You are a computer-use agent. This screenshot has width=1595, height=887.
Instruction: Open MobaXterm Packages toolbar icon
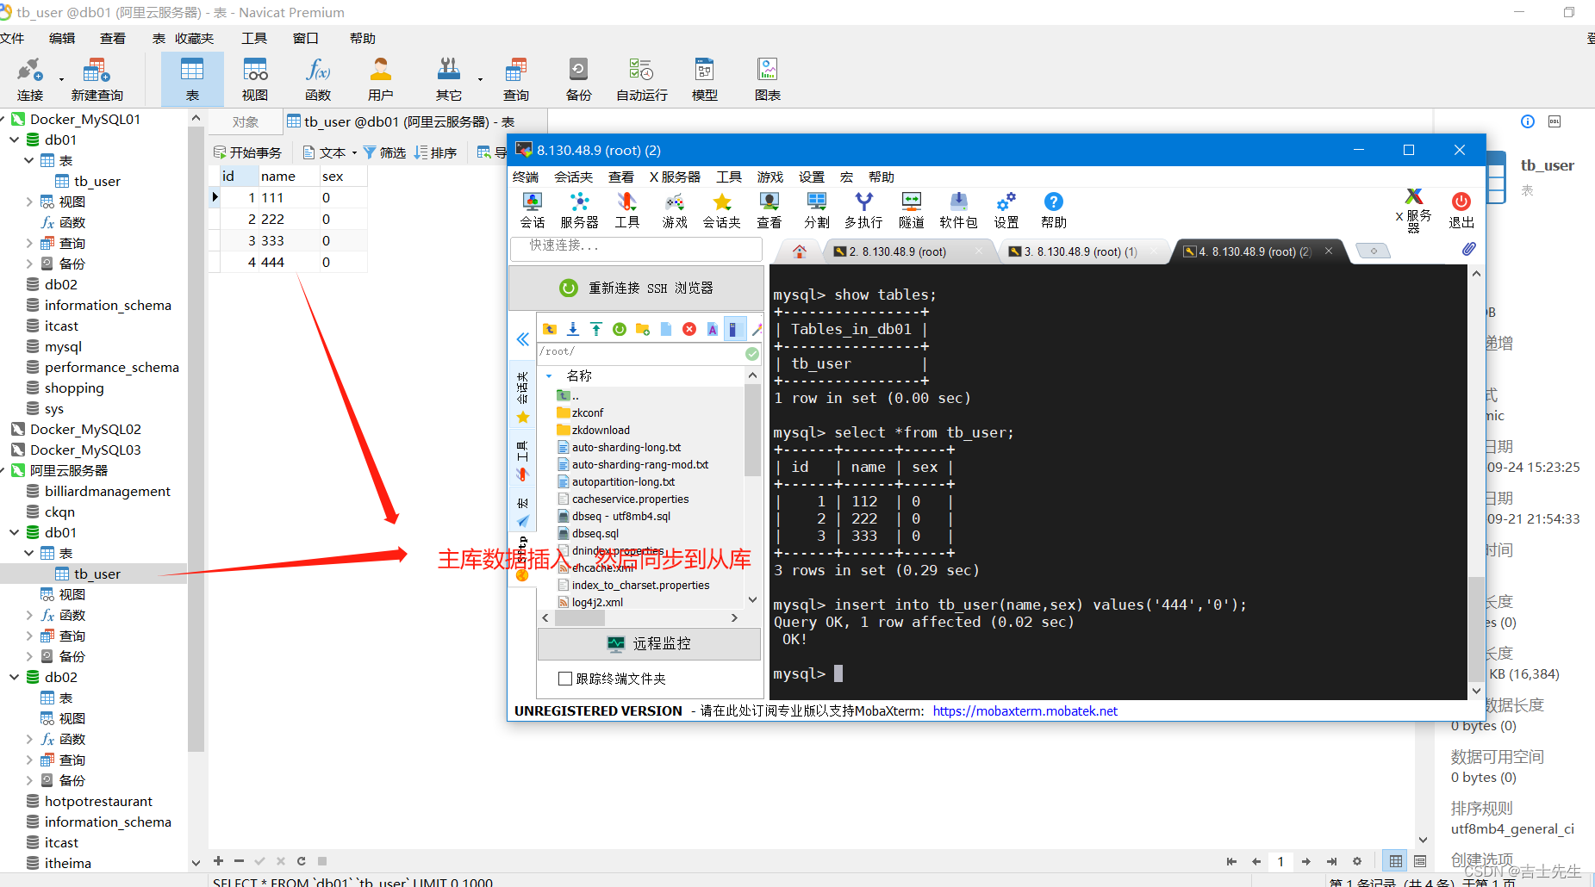coord(958,210)
